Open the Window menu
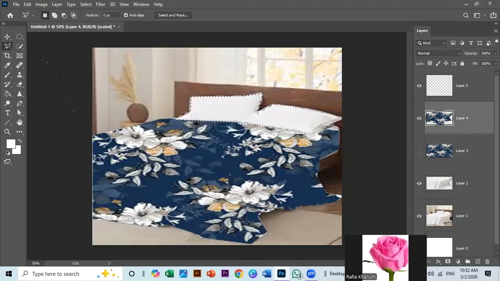Viewport: 500px width, 281px height. click(x=141, y=4)
